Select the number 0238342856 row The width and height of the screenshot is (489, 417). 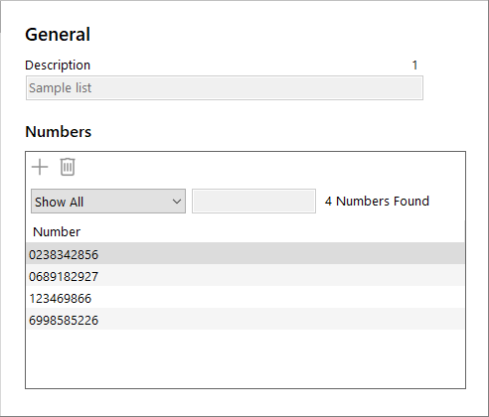(x=245, y=254)
